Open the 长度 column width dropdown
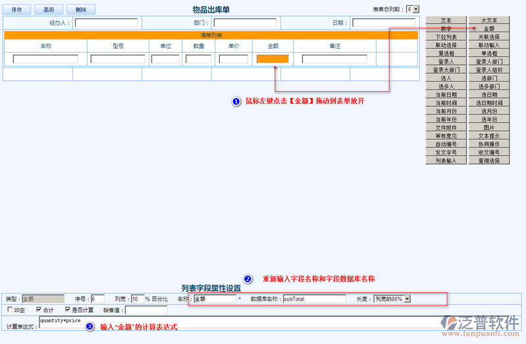This screenshot has height=344, width=526. click(392, 299)
